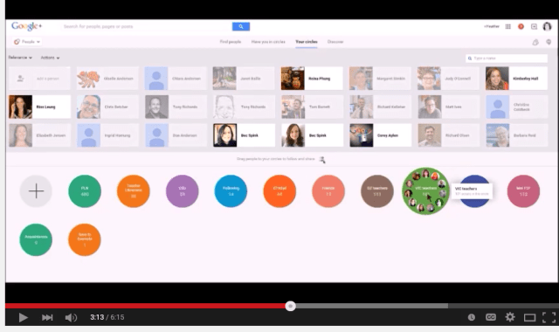Select the Richard Olsen person card
The height and width of the screenshot is (332, 559).
click(448, 135)
